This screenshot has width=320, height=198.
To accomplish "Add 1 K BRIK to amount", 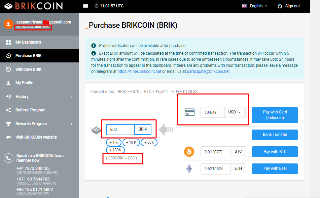I will point(114,142).
